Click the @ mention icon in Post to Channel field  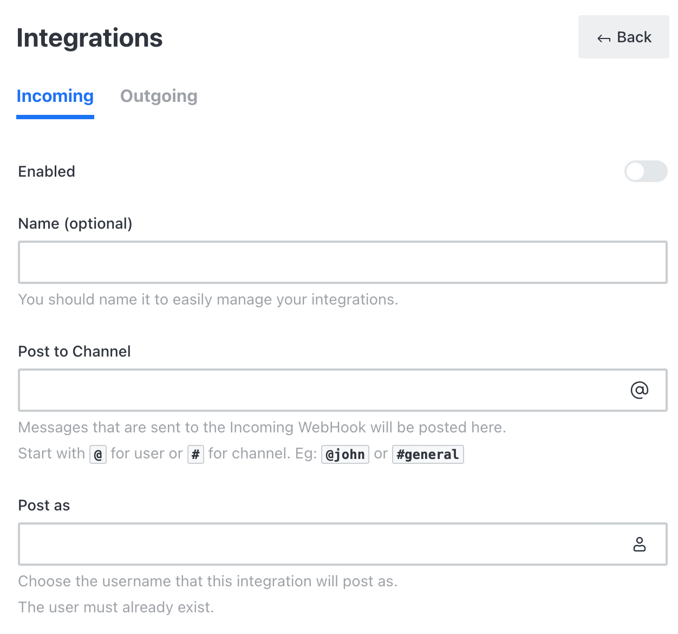[640, 389]
